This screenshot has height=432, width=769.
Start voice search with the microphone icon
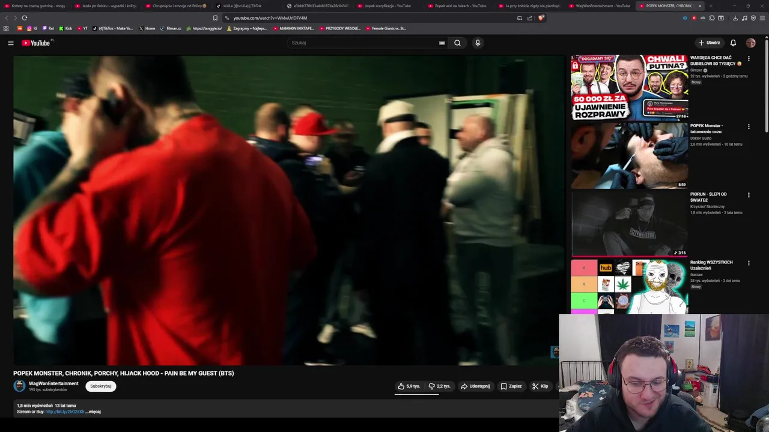coord(478,43)
